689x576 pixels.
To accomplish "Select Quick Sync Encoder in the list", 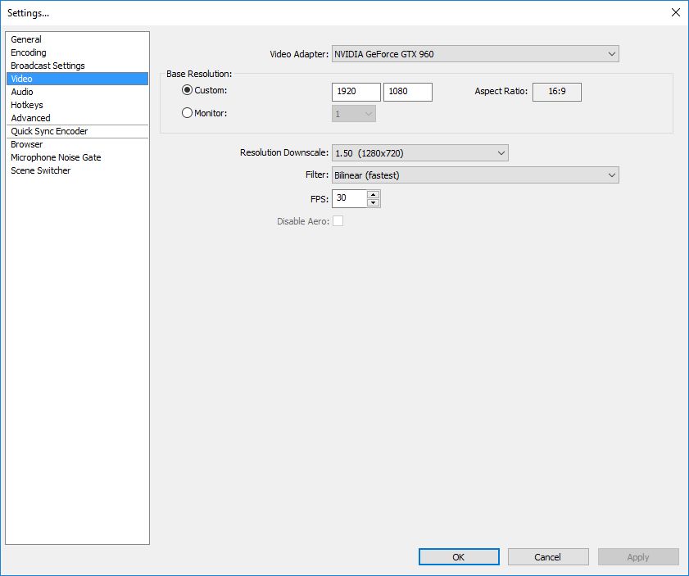I will click(x=49, y=131).
